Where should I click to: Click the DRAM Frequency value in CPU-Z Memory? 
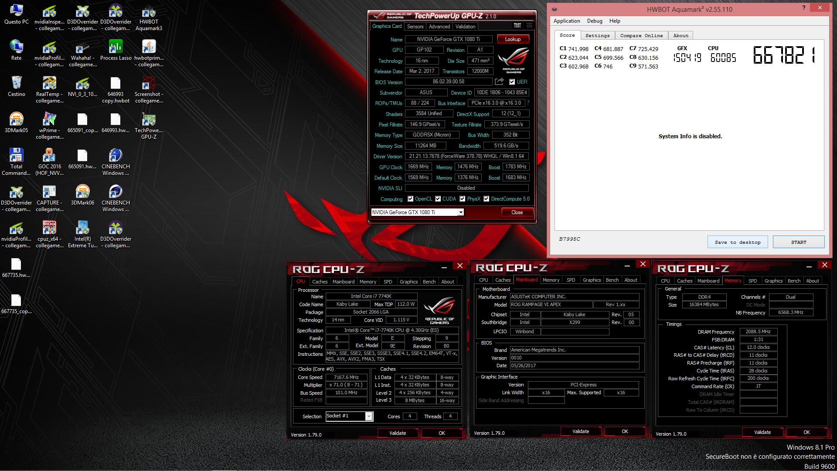pyautogui.click(x=758, y=331)
